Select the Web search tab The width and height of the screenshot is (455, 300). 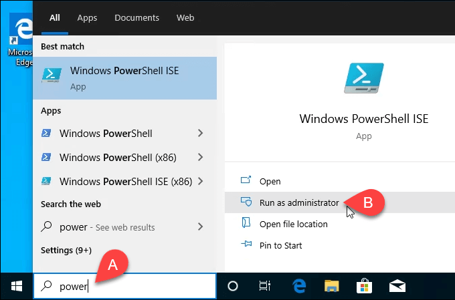click(185, 18)
